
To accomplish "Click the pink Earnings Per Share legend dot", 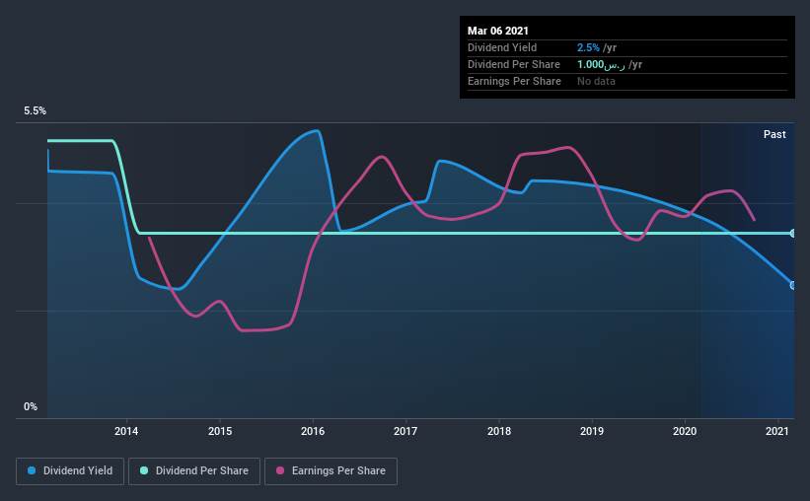I will point(280,470).
